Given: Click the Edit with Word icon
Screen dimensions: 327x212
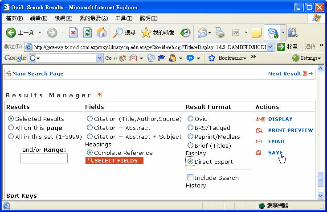Looking at the screenshot, I should point(236,33).
